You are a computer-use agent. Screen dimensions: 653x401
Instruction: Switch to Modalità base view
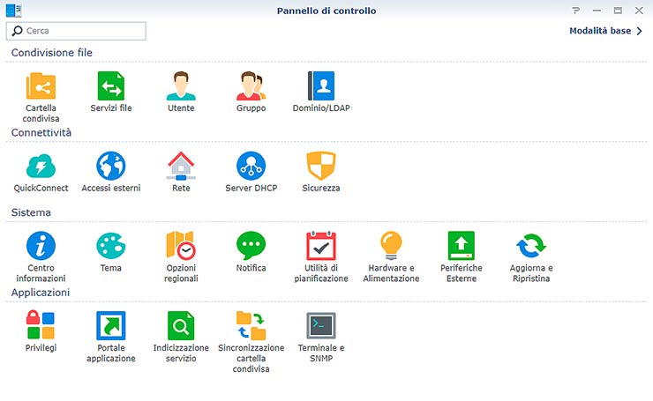(605, 31)
